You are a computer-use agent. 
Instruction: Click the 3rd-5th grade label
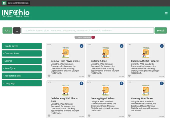(x=161, y=77)
